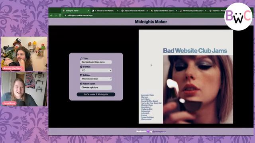The height and width of the screenshot is (143, 255).
Task: Click Let's make it Midnights button
Action: [96, 95]
